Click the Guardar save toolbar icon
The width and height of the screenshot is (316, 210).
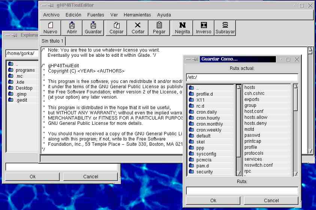coord(93,28)
